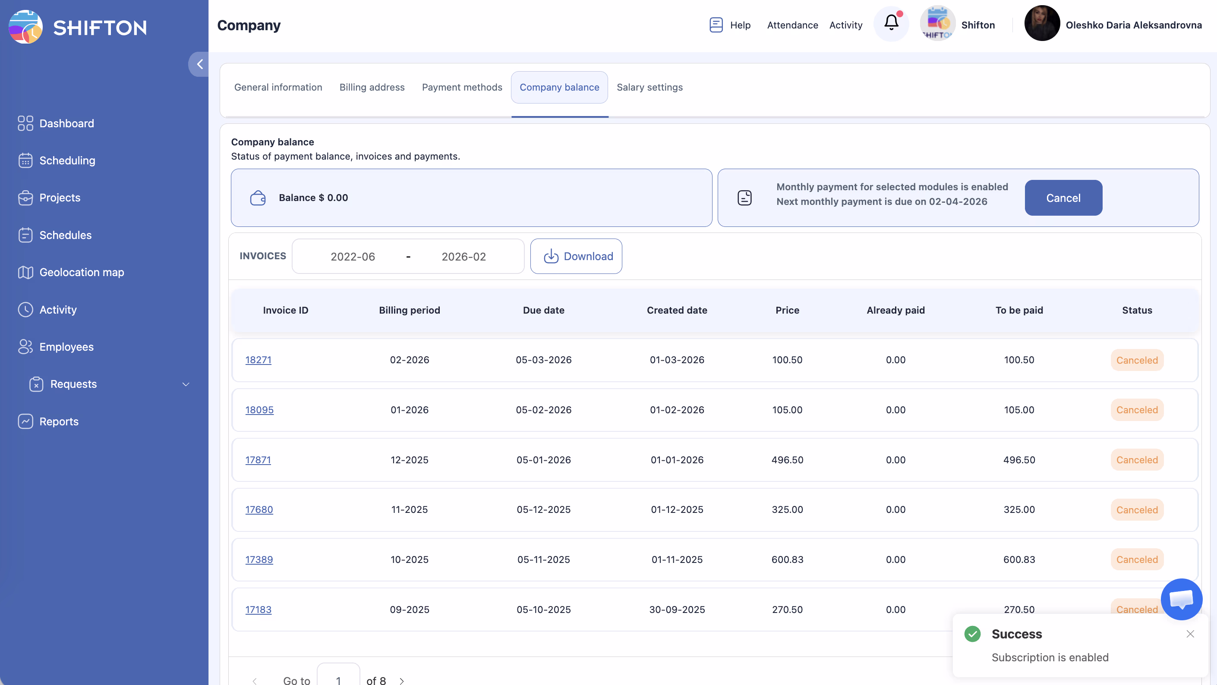Open Dashboard from the sidebar
The image size is (1217, 685).
point(66,123)
